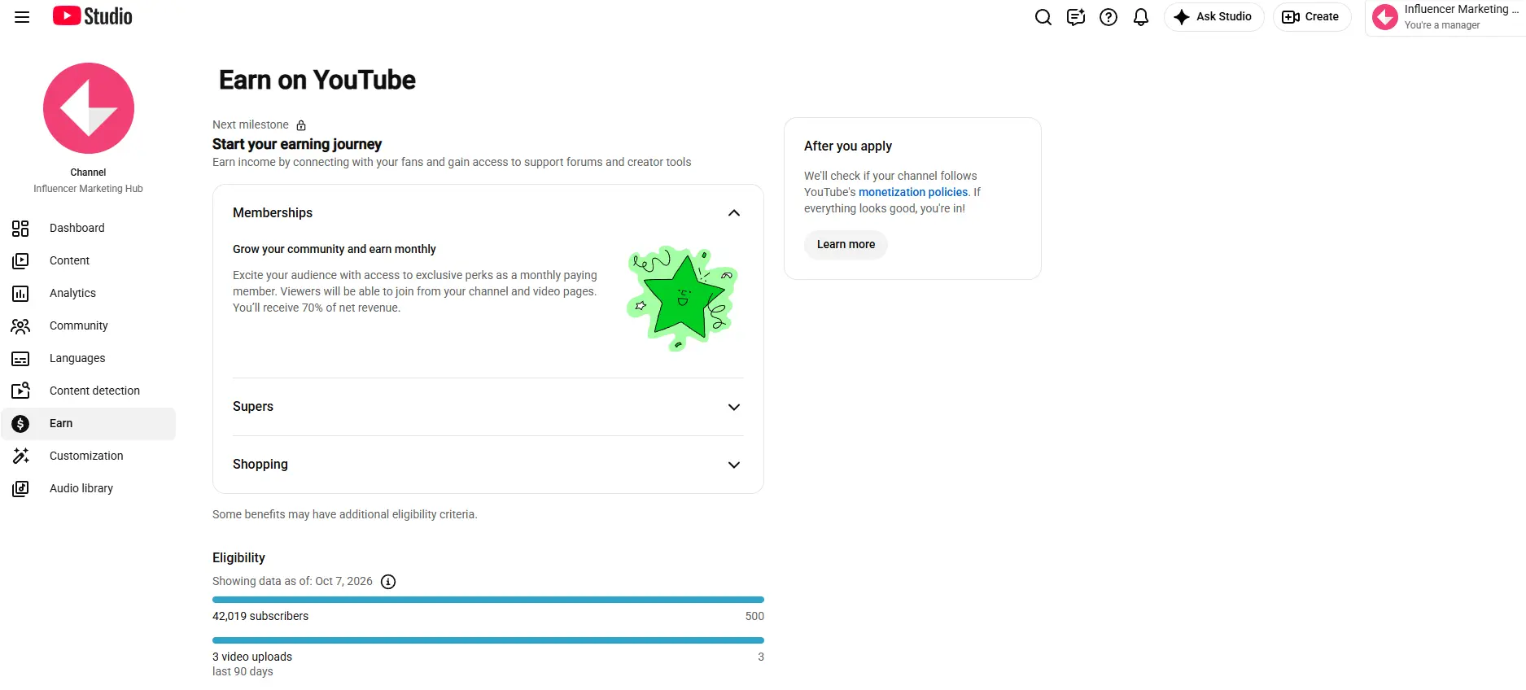The image size is (1526, 690).
Task: Click the eligibility date info icon
Action: click(388, 582)
